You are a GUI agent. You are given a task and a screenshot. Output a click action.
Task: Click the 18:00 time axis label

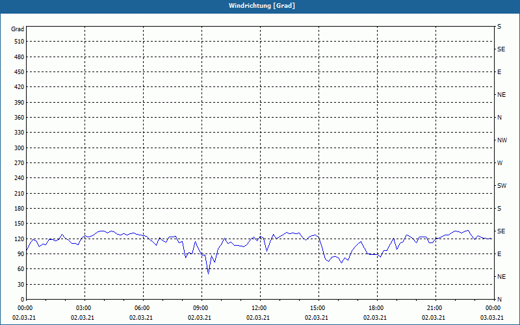[x=376, y=308]
